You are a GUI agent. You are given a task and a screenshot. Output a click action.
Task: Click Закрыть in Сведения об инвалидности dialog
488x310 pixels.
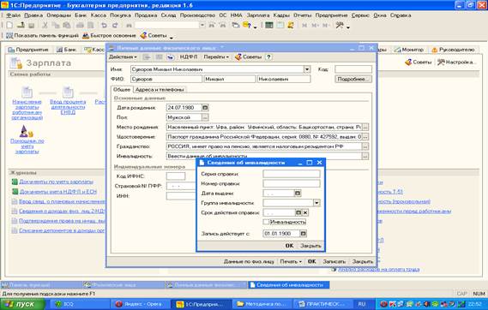(x=310, y=246)
